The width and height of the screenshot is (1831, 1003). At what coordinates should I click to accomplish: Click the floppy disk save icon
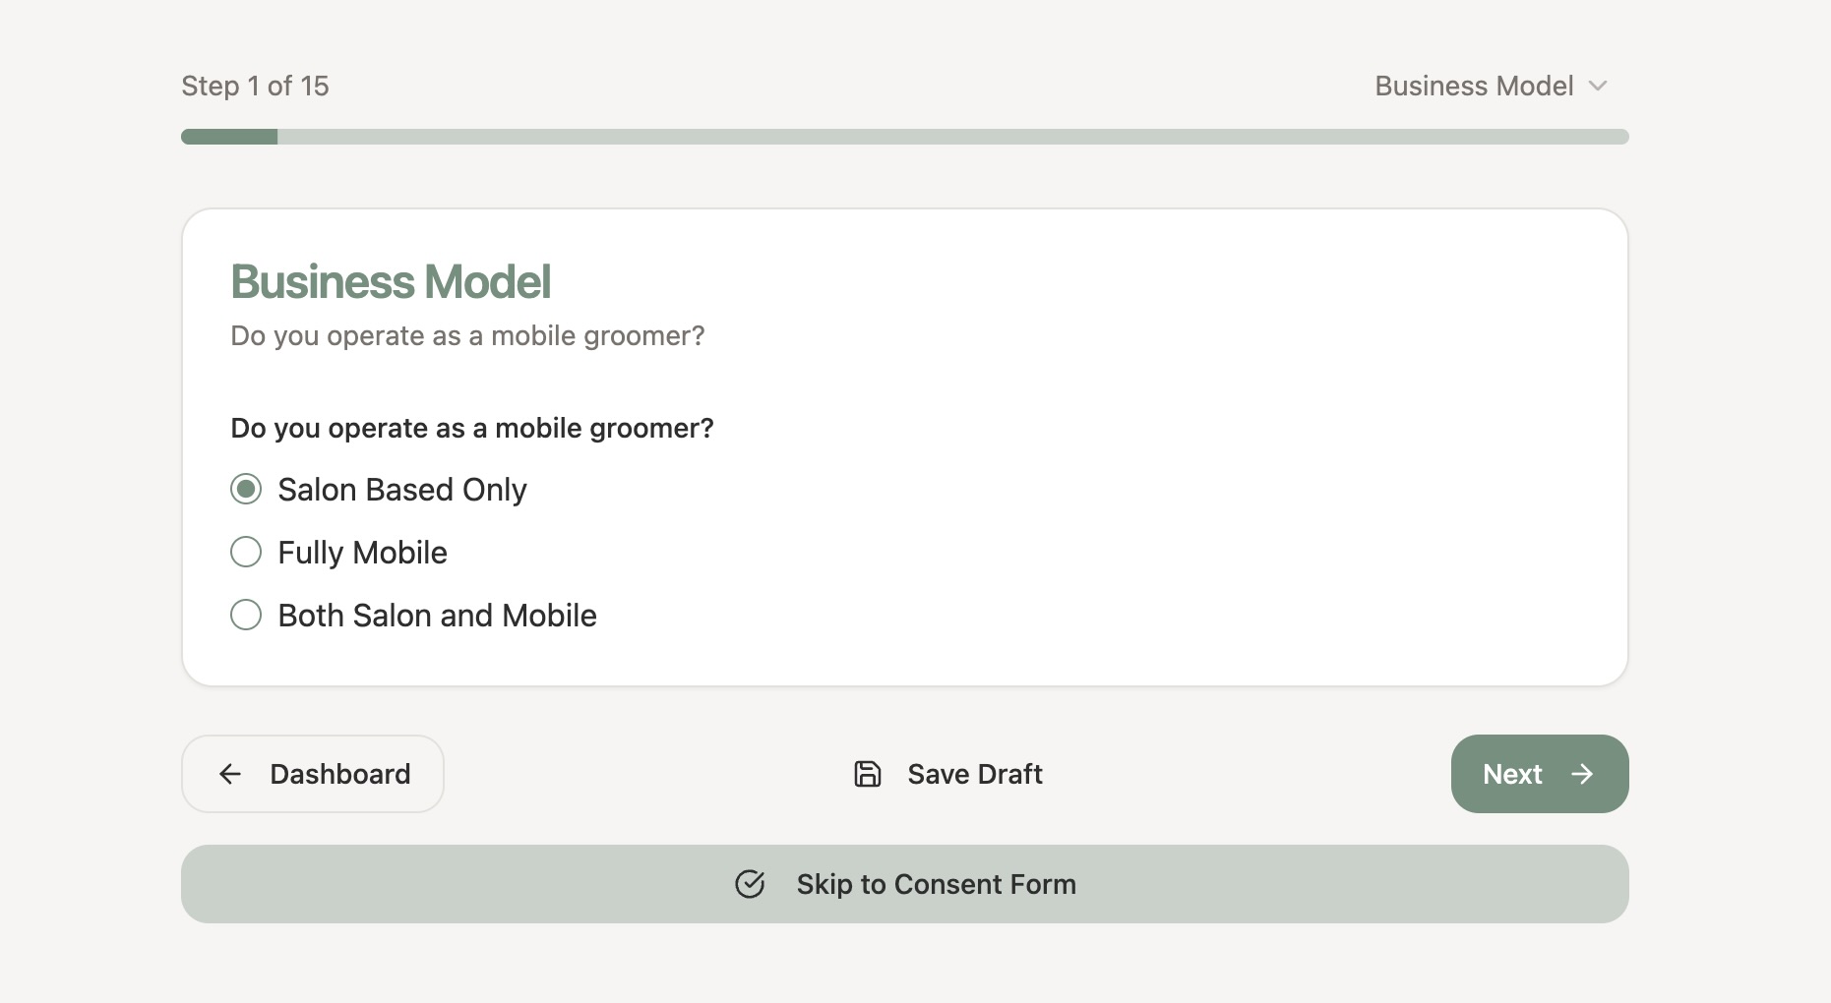tap(867, 774)
